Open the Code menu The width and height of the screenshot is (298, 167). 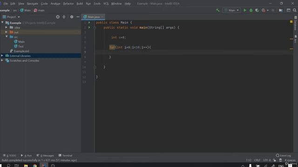44,4
